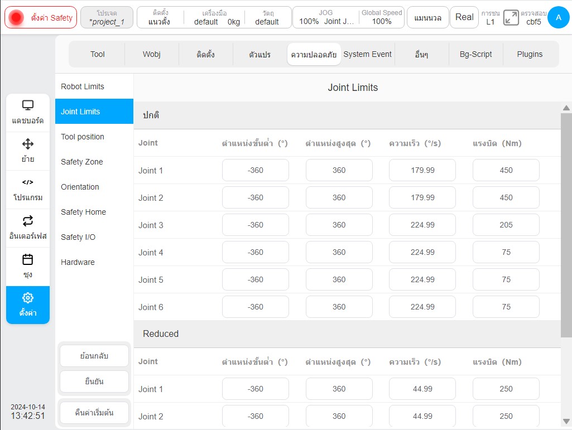Switch to the Bg-Script tab
Viewport: 572px width, 430px height.
coord(475,54)
